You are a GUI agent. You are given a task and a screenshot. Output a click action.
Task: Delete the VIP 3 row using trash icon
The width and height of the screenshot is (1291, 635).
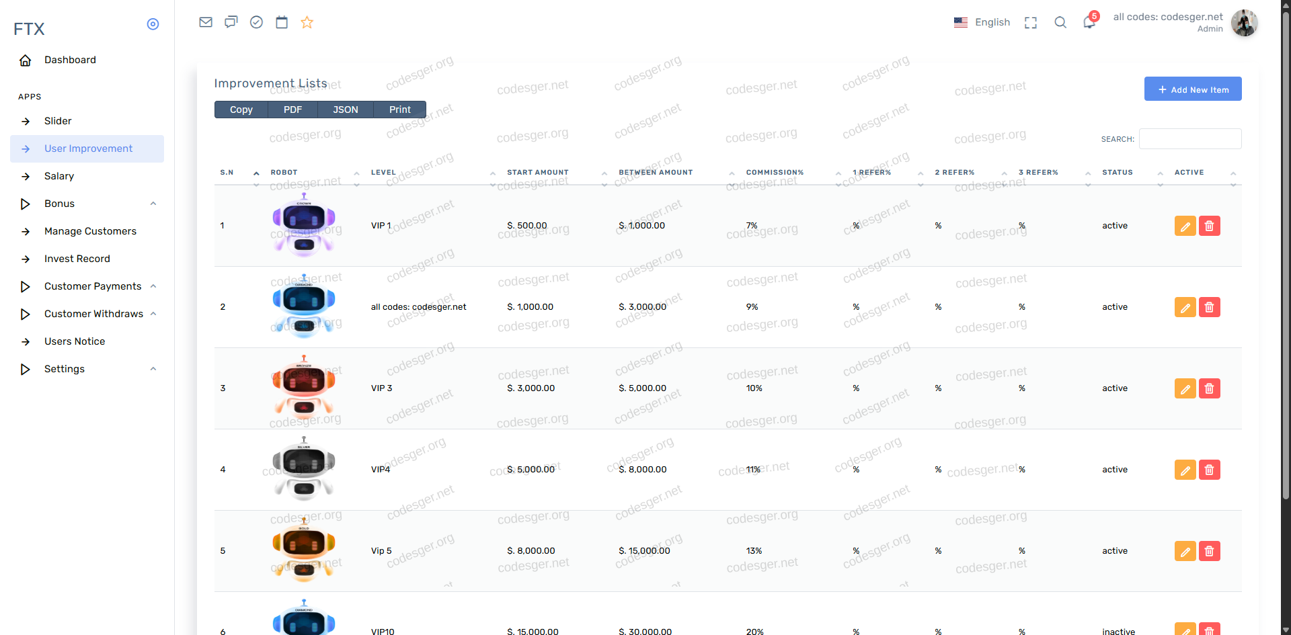pos(1209,388)
